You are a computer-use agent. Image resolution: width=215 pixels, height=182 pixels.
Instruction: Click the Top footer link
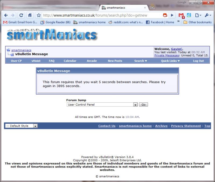207,126
